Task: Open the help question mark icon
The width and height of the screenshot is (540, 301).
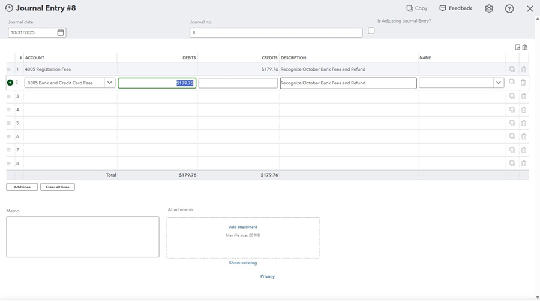Action: point(509,9)
